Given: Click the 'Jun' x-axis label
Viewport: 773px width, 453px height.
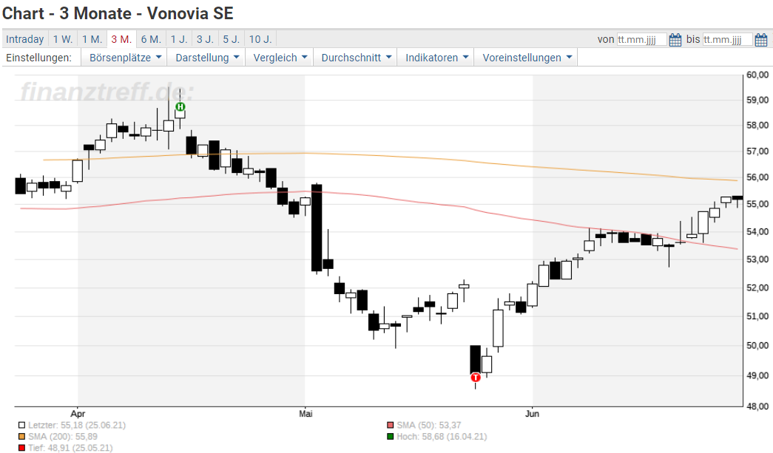Looking at the screenshot, I should pos(532,414).
